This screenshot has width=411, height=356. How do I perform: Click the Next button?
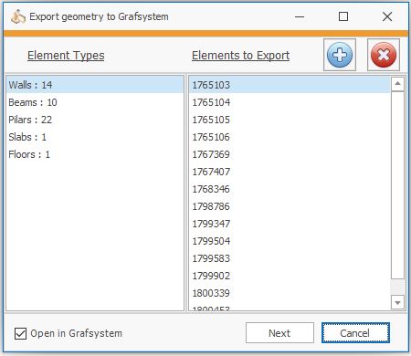pyautogui.click(x=279, y=333)
